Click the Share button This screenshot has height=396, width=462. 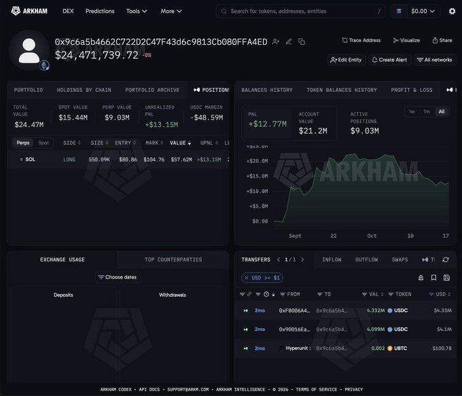442,40
